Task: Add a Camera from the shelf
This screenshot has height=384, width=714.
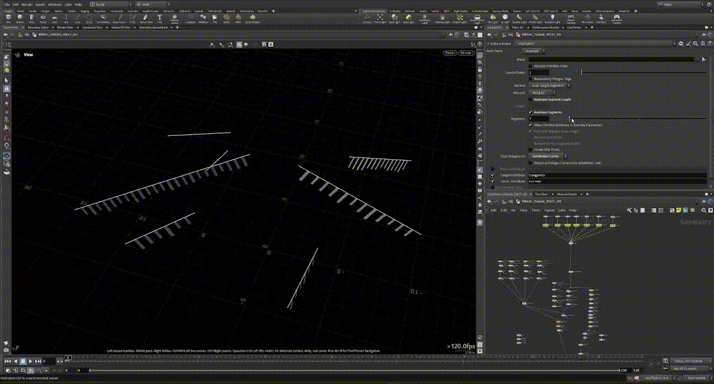Action: (367, 18)
